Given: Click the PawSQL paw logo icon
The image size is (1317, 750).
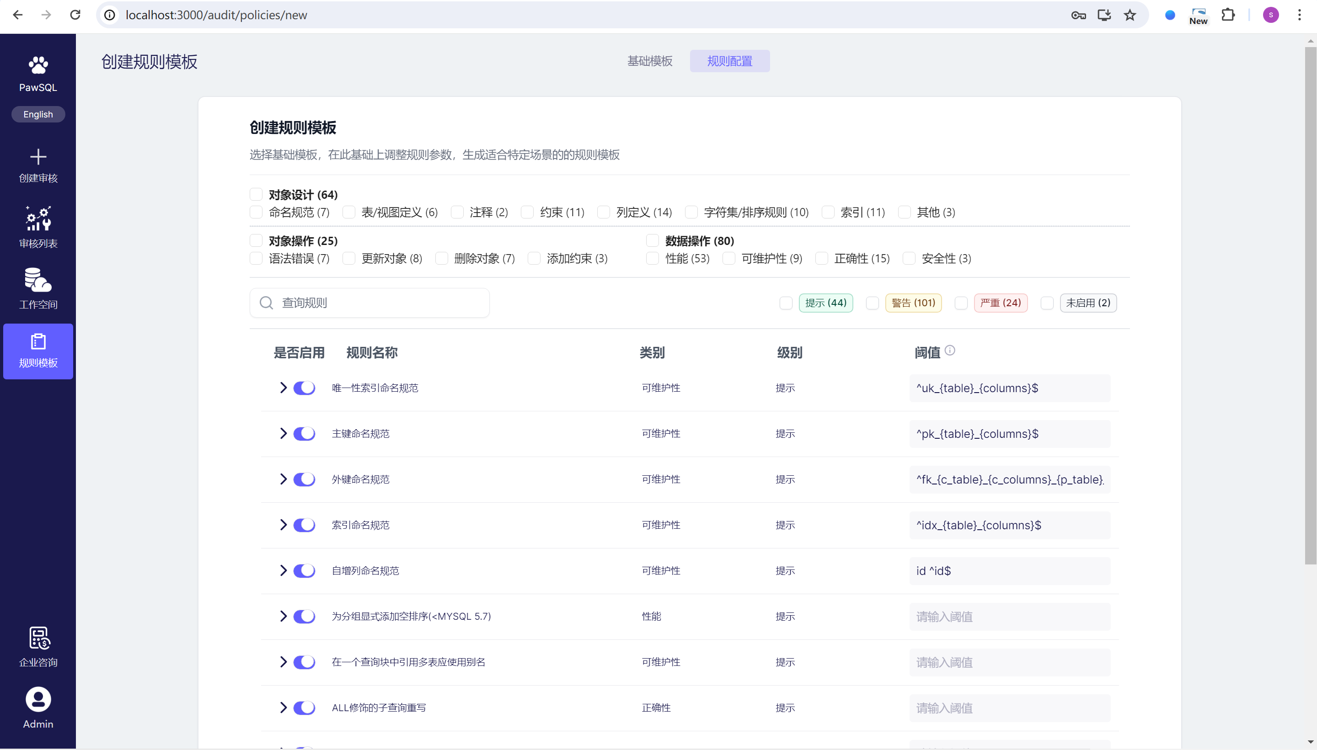Looking at the screenshot, I should coord(38,65).
